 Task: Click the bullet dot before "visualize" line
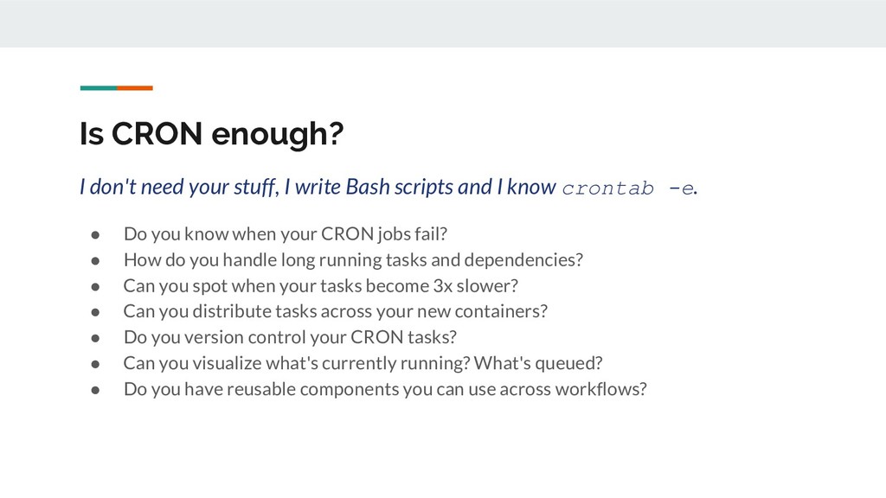pyautogui.click(x=96, y=363)
